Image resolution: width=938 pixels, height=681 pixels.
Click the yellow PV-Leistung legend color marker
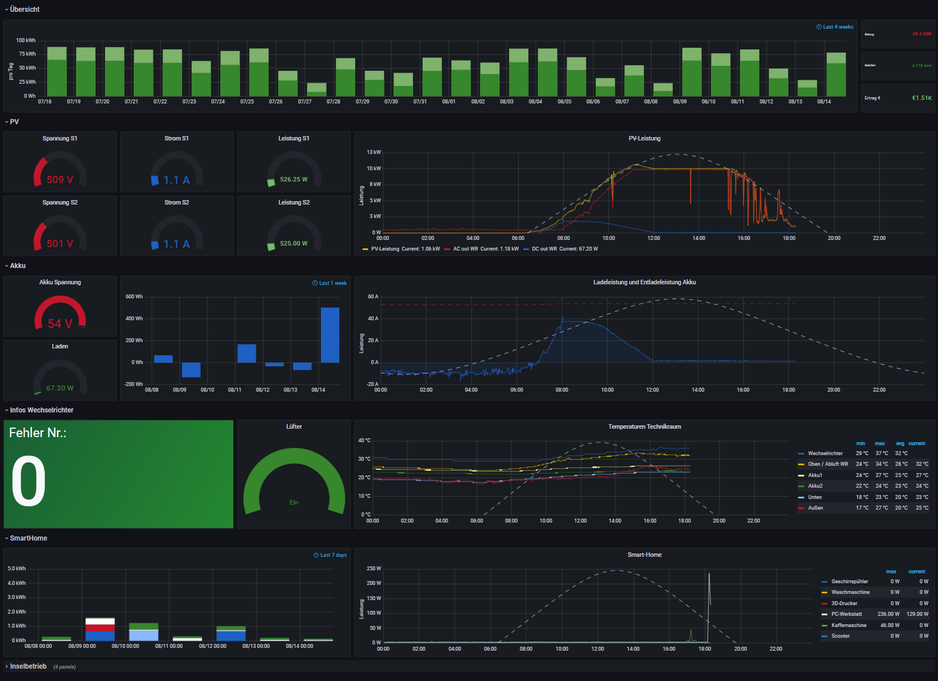(365, 249)
